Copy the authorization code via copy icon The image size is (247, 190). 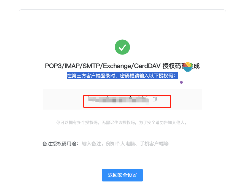(x=155, y=99)
